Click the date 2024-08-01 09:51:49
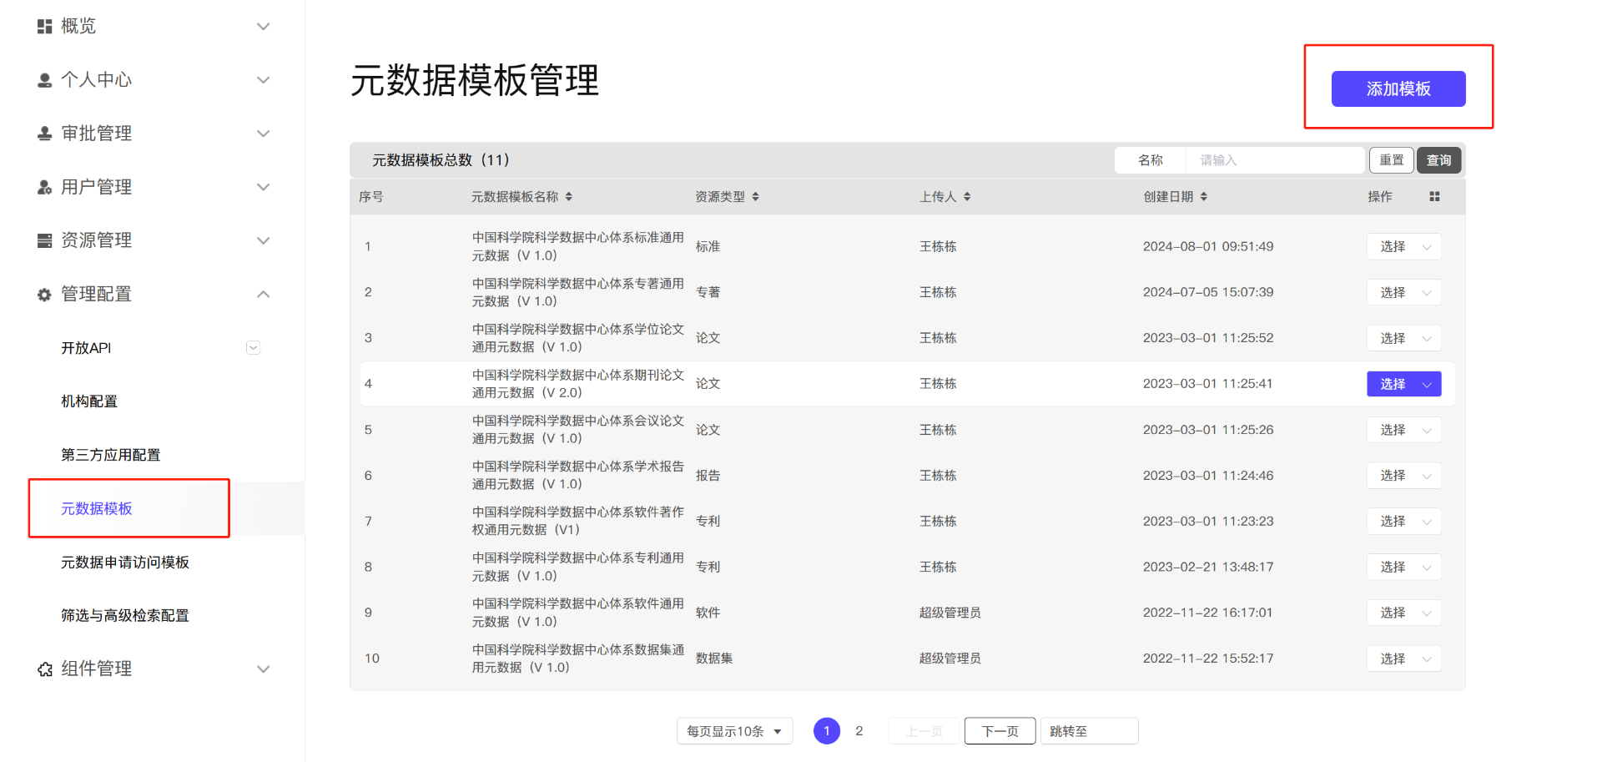 tap(1208, 246)
